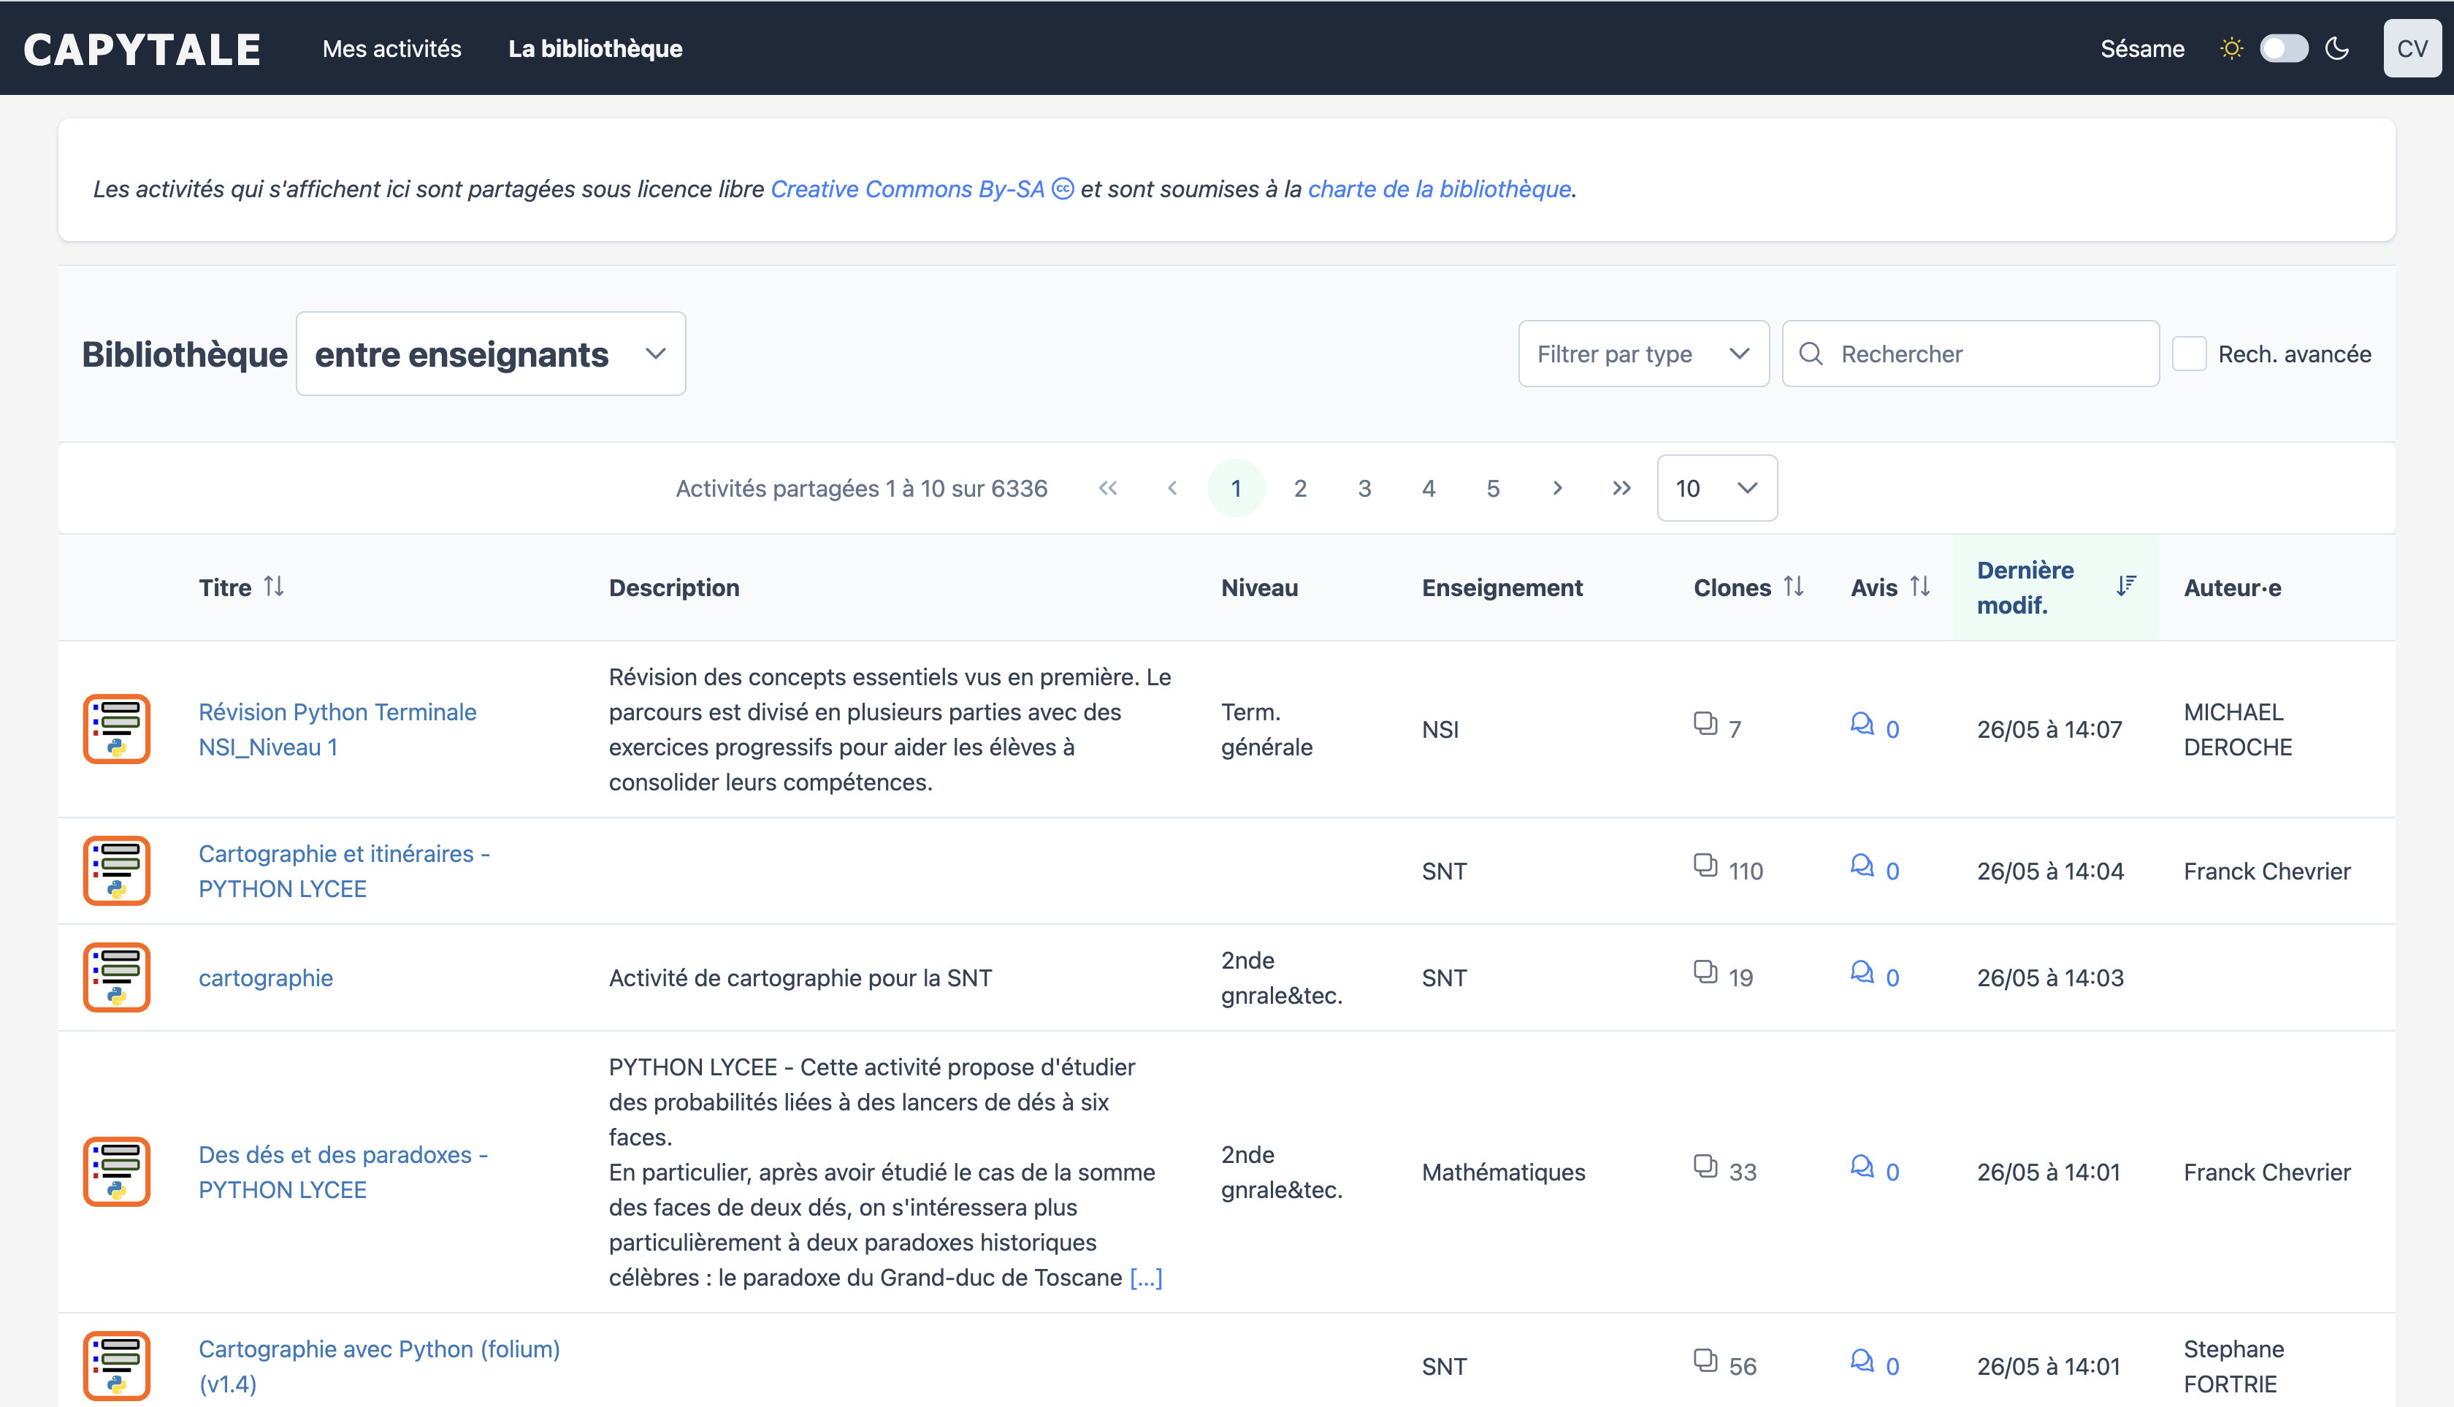Toggle the light/dark theme switch
2454x1407 pixels.
pyautogui.click(x=2284, y=48)
